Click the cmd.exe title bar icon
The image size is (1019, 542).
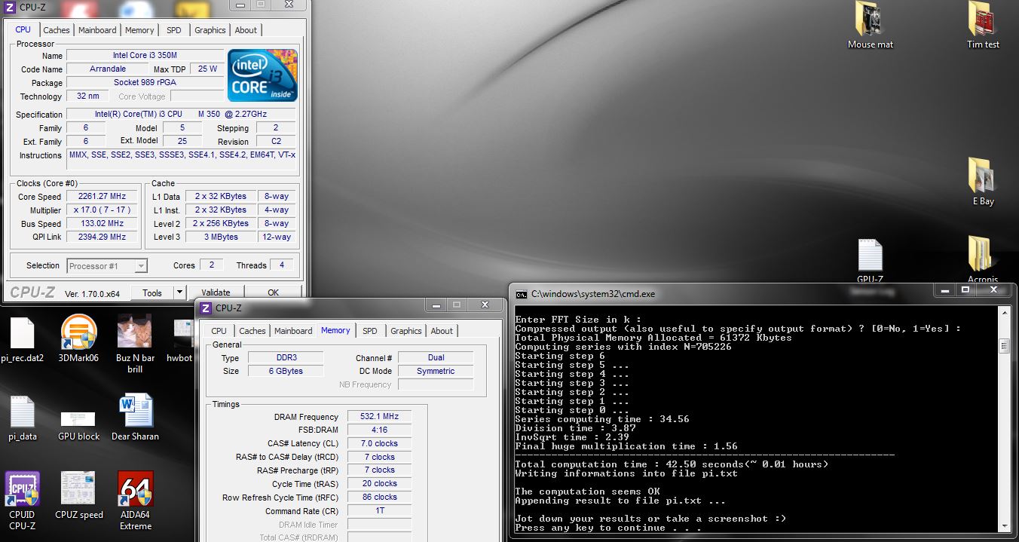521,294
